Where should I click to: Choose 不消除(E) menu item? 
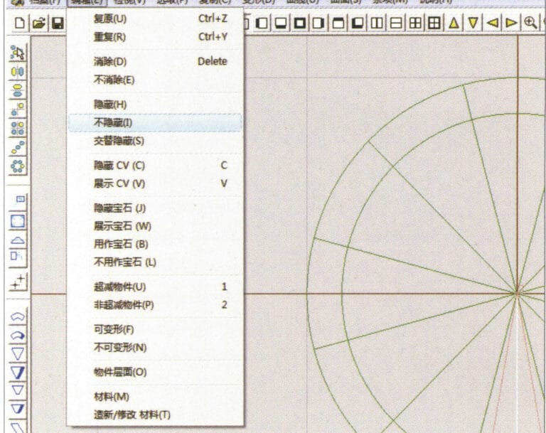[x=155, y=80]
